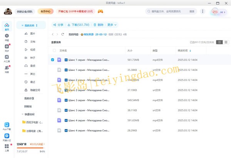Click the 网盘认证 shield icon

[7, 136]
